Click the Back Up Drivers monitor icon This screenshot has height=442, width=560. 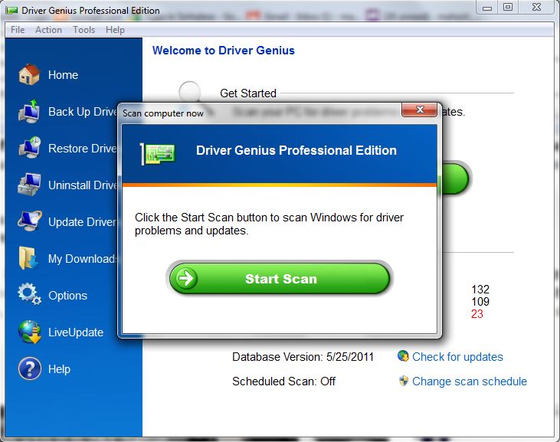coord(29,111)
